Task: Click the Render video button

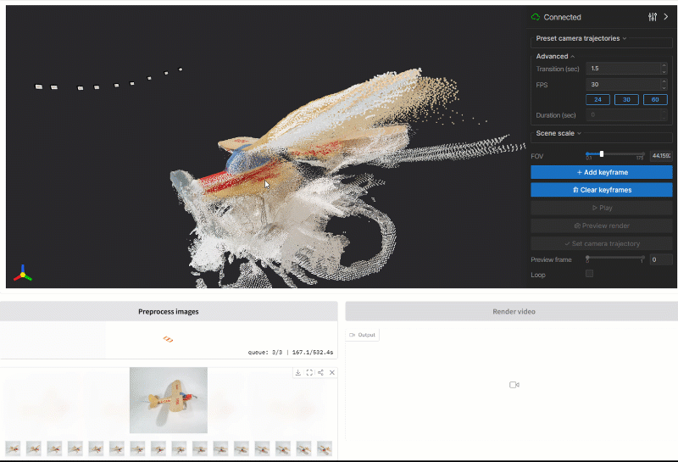Action: (x=514, y=312)
